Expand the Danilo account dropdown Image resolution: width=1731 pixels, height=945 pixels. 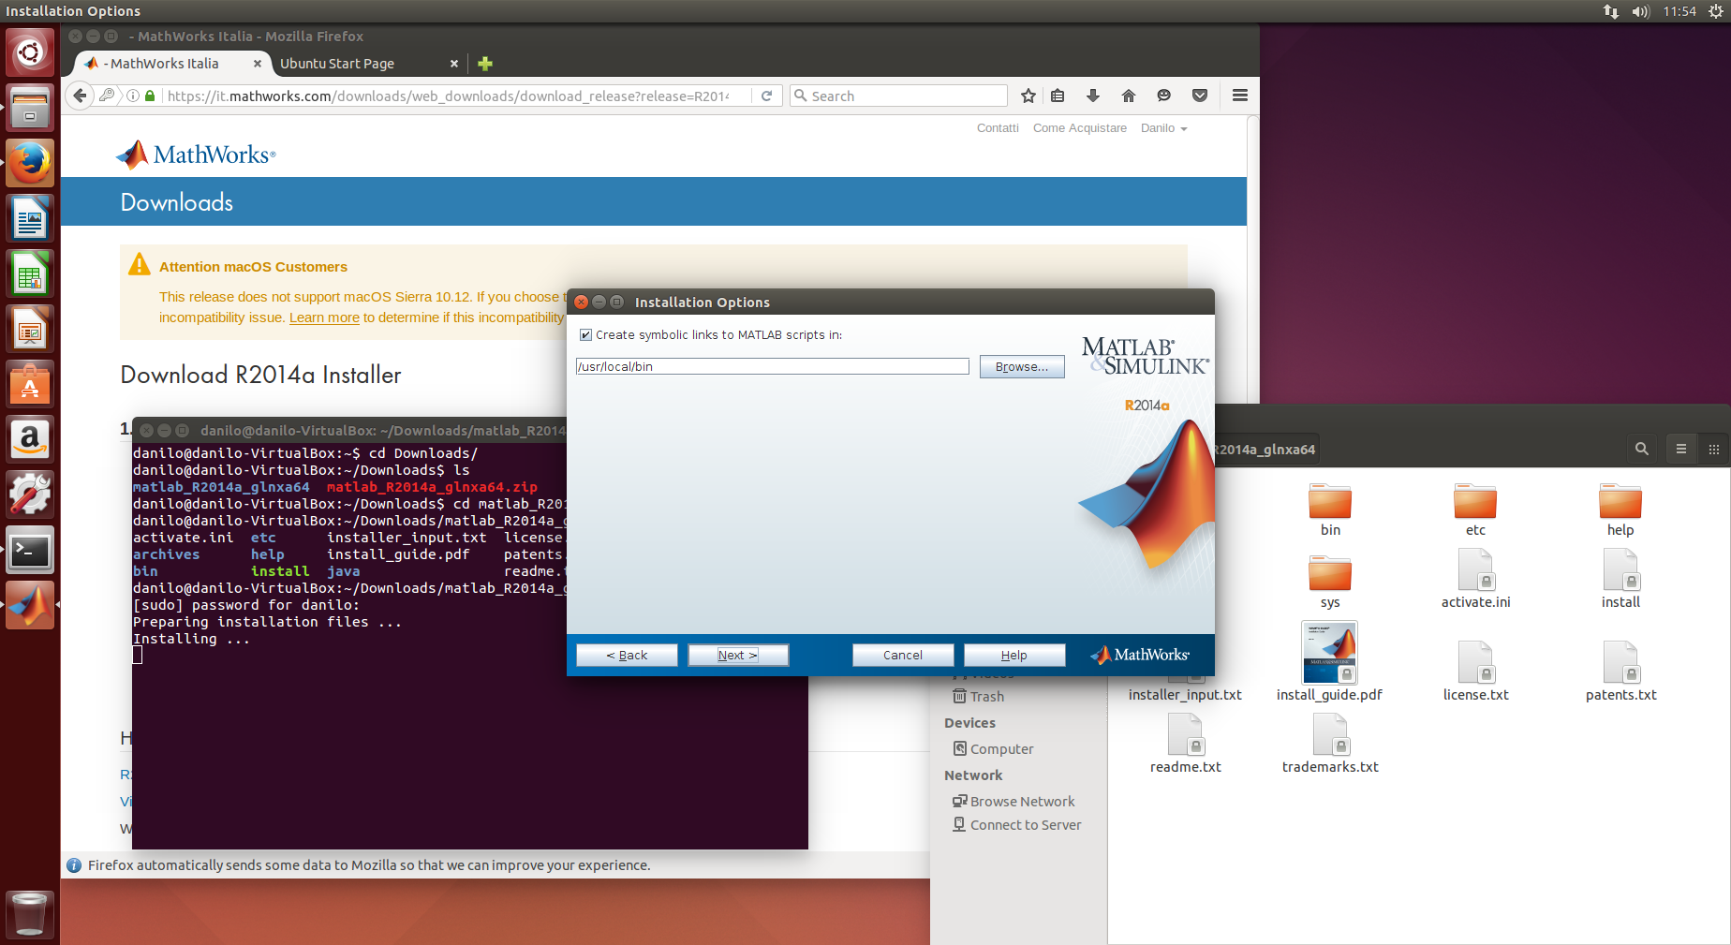tap(1163, 128)
